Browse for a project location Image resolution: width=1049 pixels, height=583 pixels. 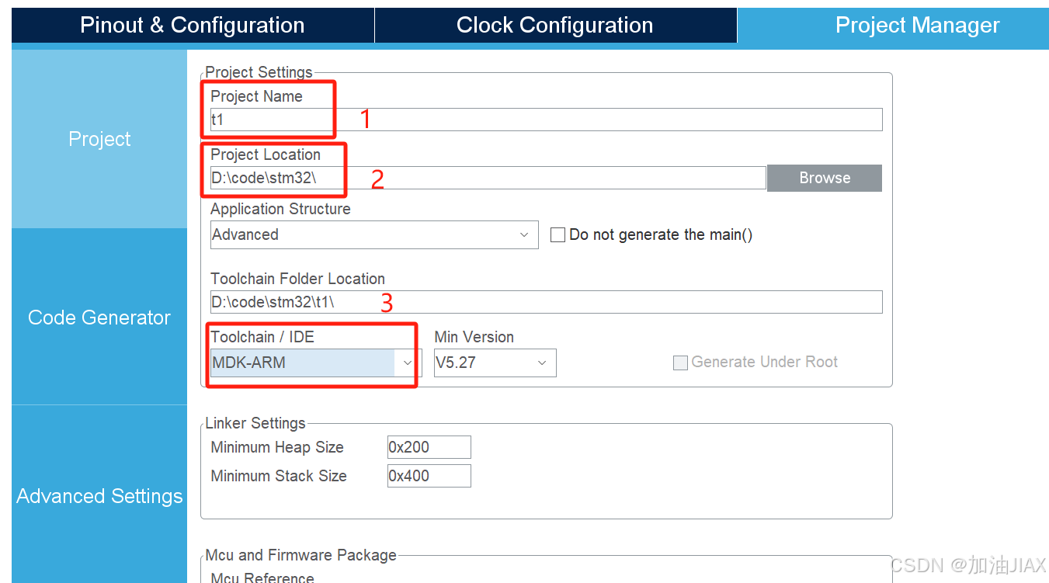pos(825,178)
